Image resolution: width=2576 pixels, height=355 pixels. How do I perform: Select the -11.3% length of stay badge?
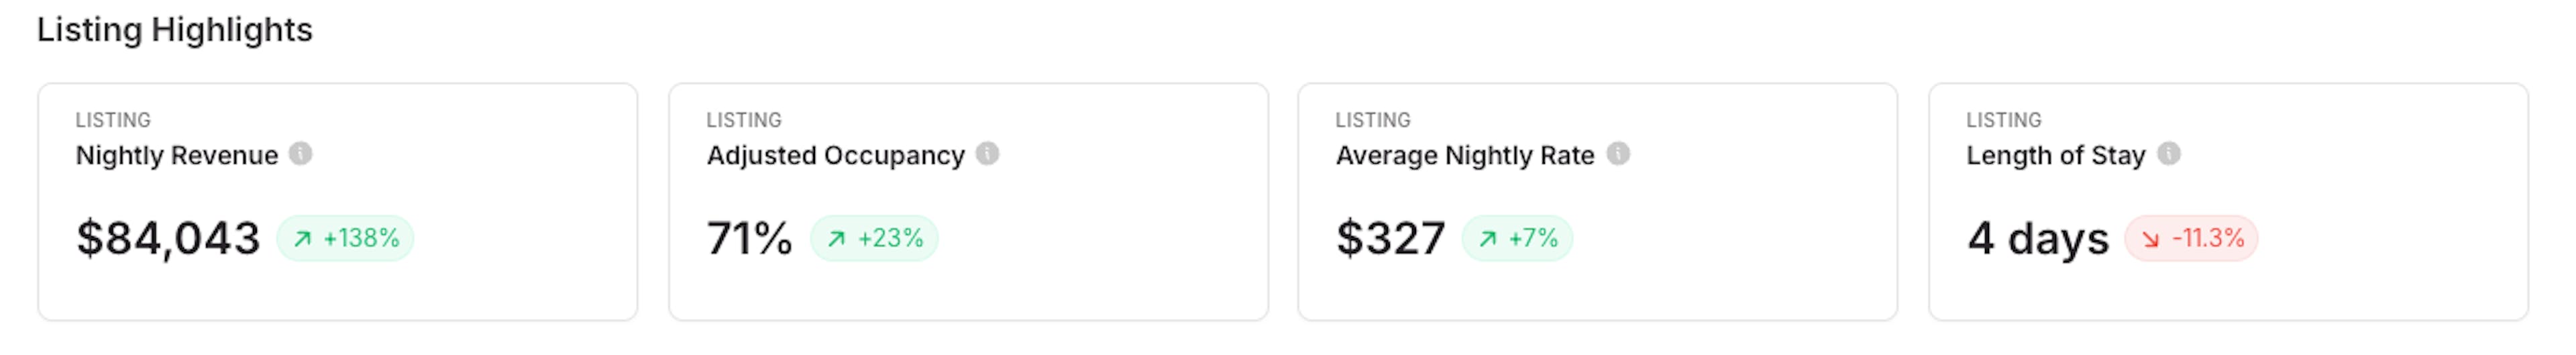pos(2192,238)
